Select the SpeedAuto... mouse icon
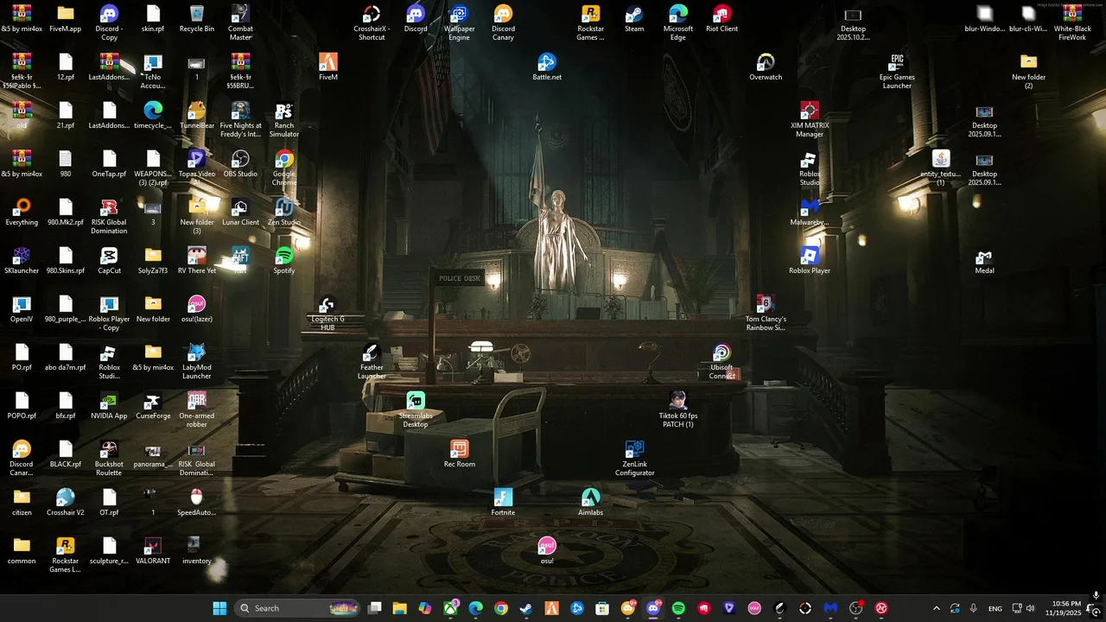The width and height of the screenshot is (1106, 622). point(196,503)
